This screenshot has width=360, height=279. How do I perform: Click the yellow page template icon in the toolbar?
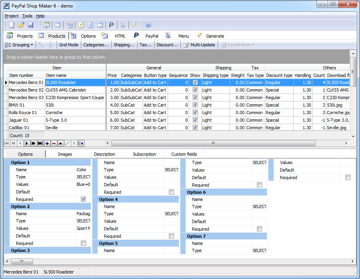(x=81, y=25)
